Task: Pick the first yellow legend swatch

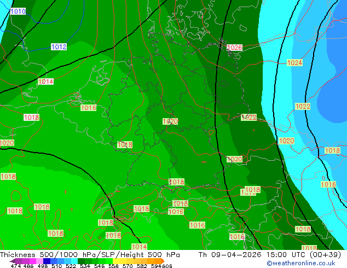Action: coord(116,261)
